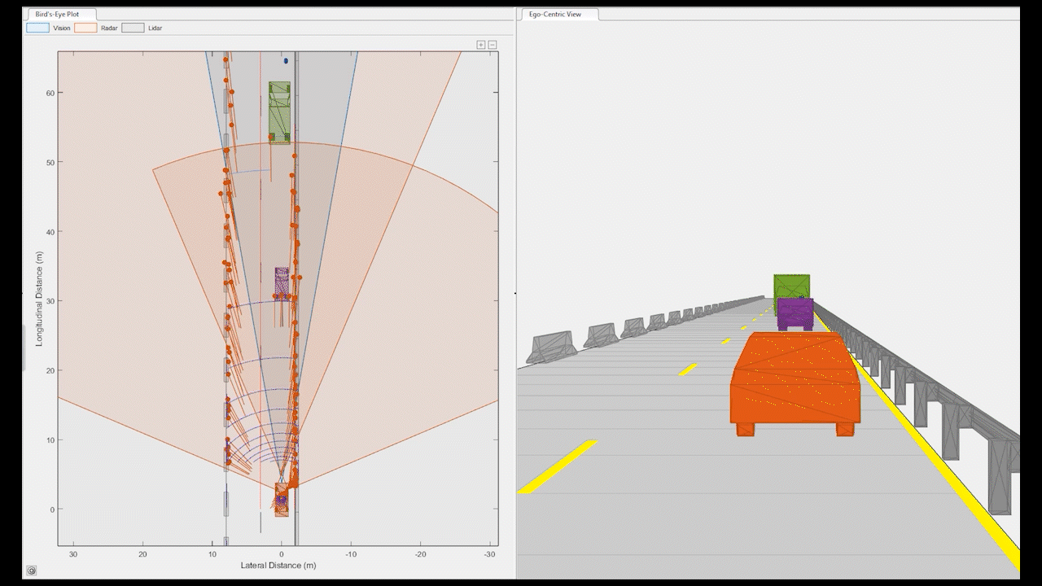
Task: Click the Lateral Distance axis label
Action: [x=278, y=565]
